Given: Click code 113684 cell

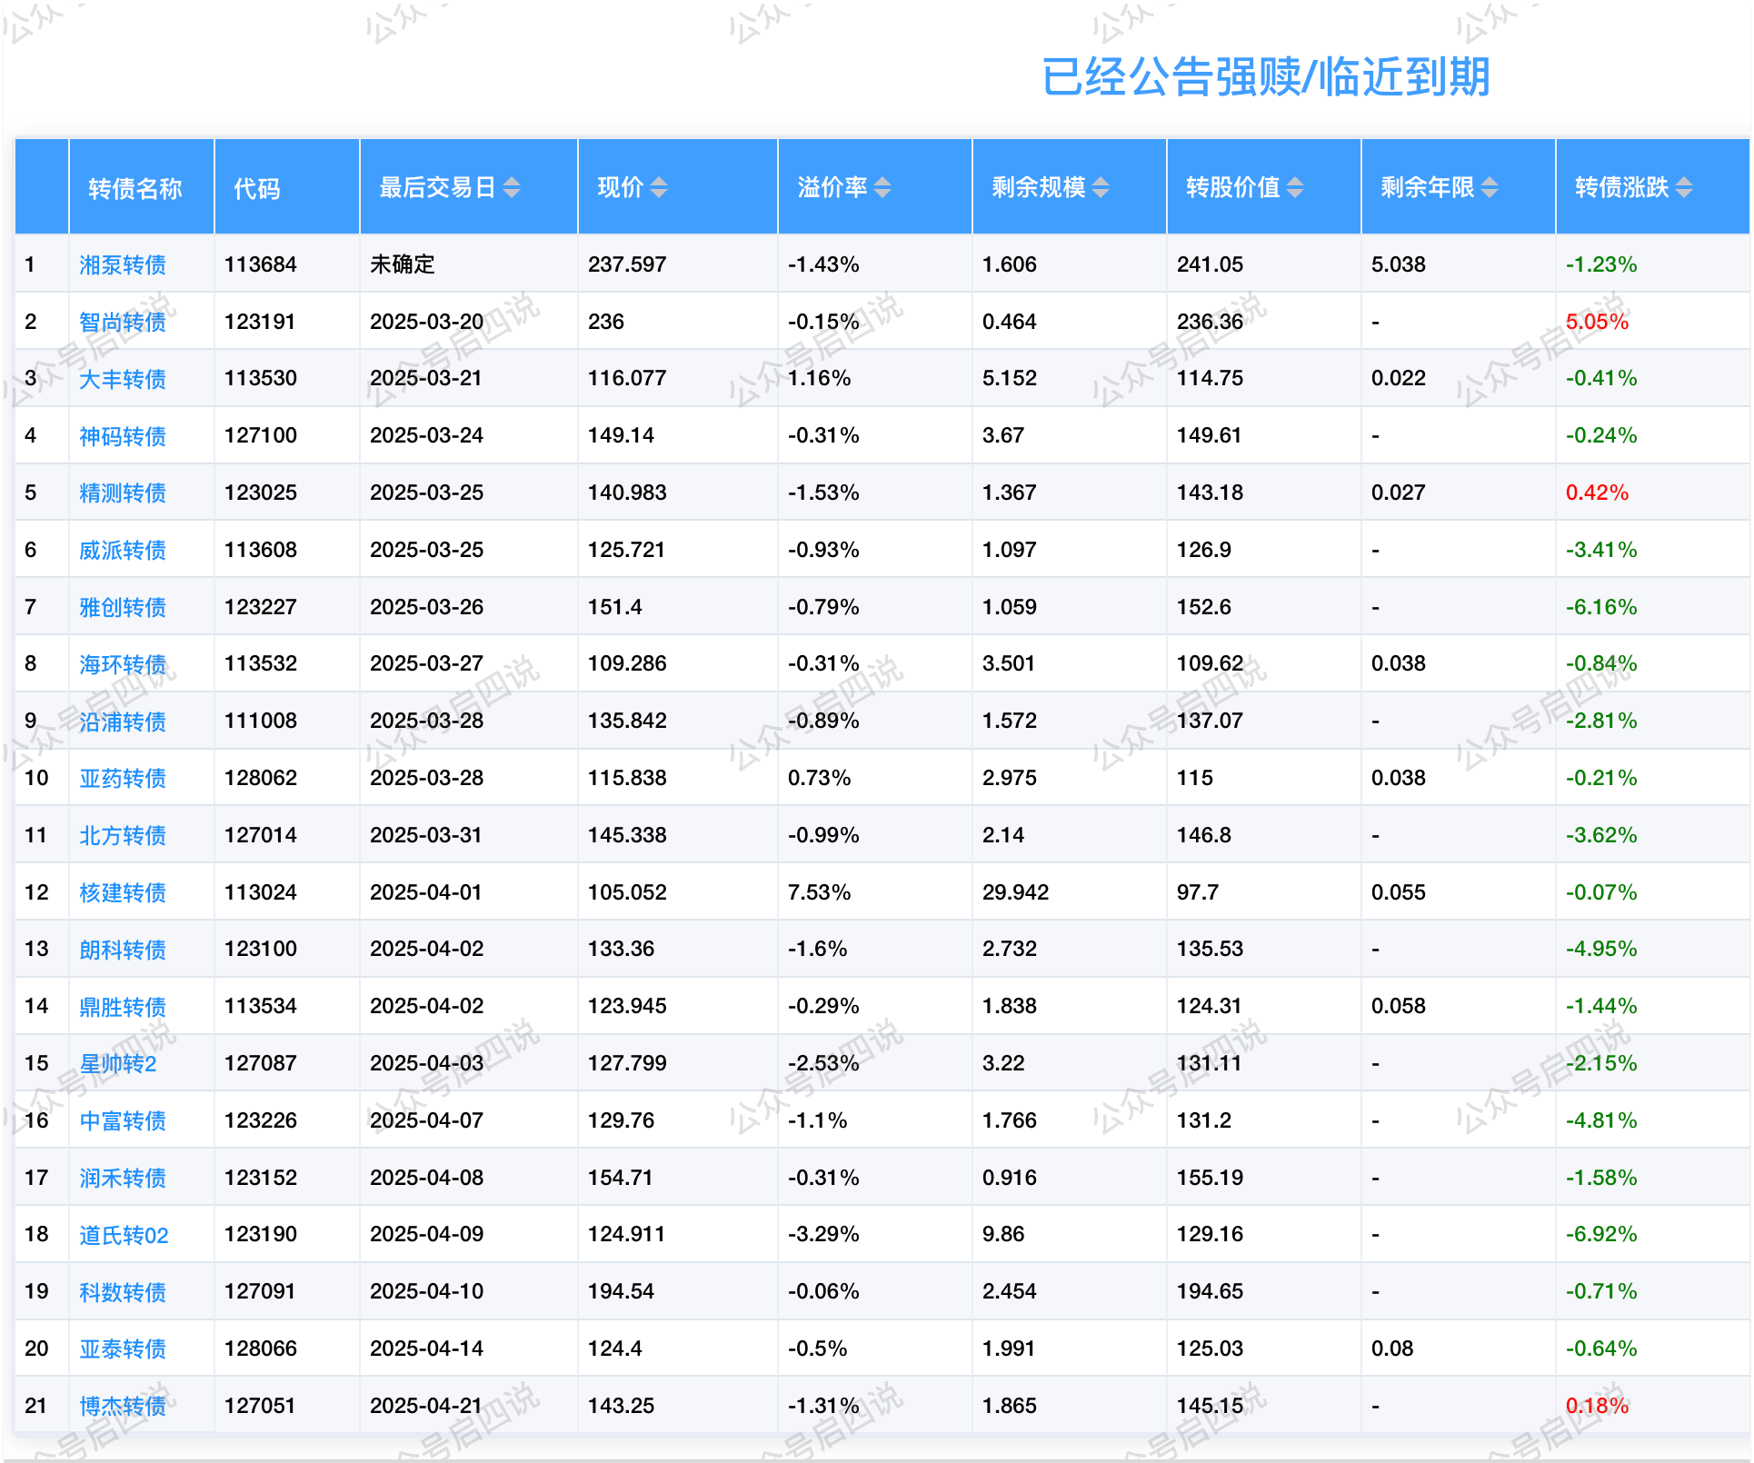Looking at the screenshot, I should click(261, 264).
